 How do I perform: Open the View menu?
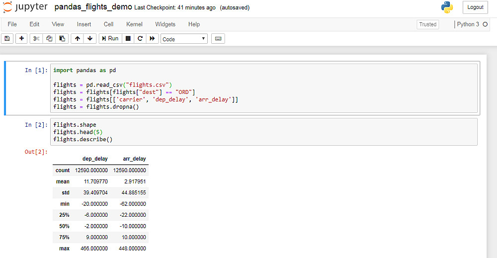pyautogui.click(x=58, y=24)
